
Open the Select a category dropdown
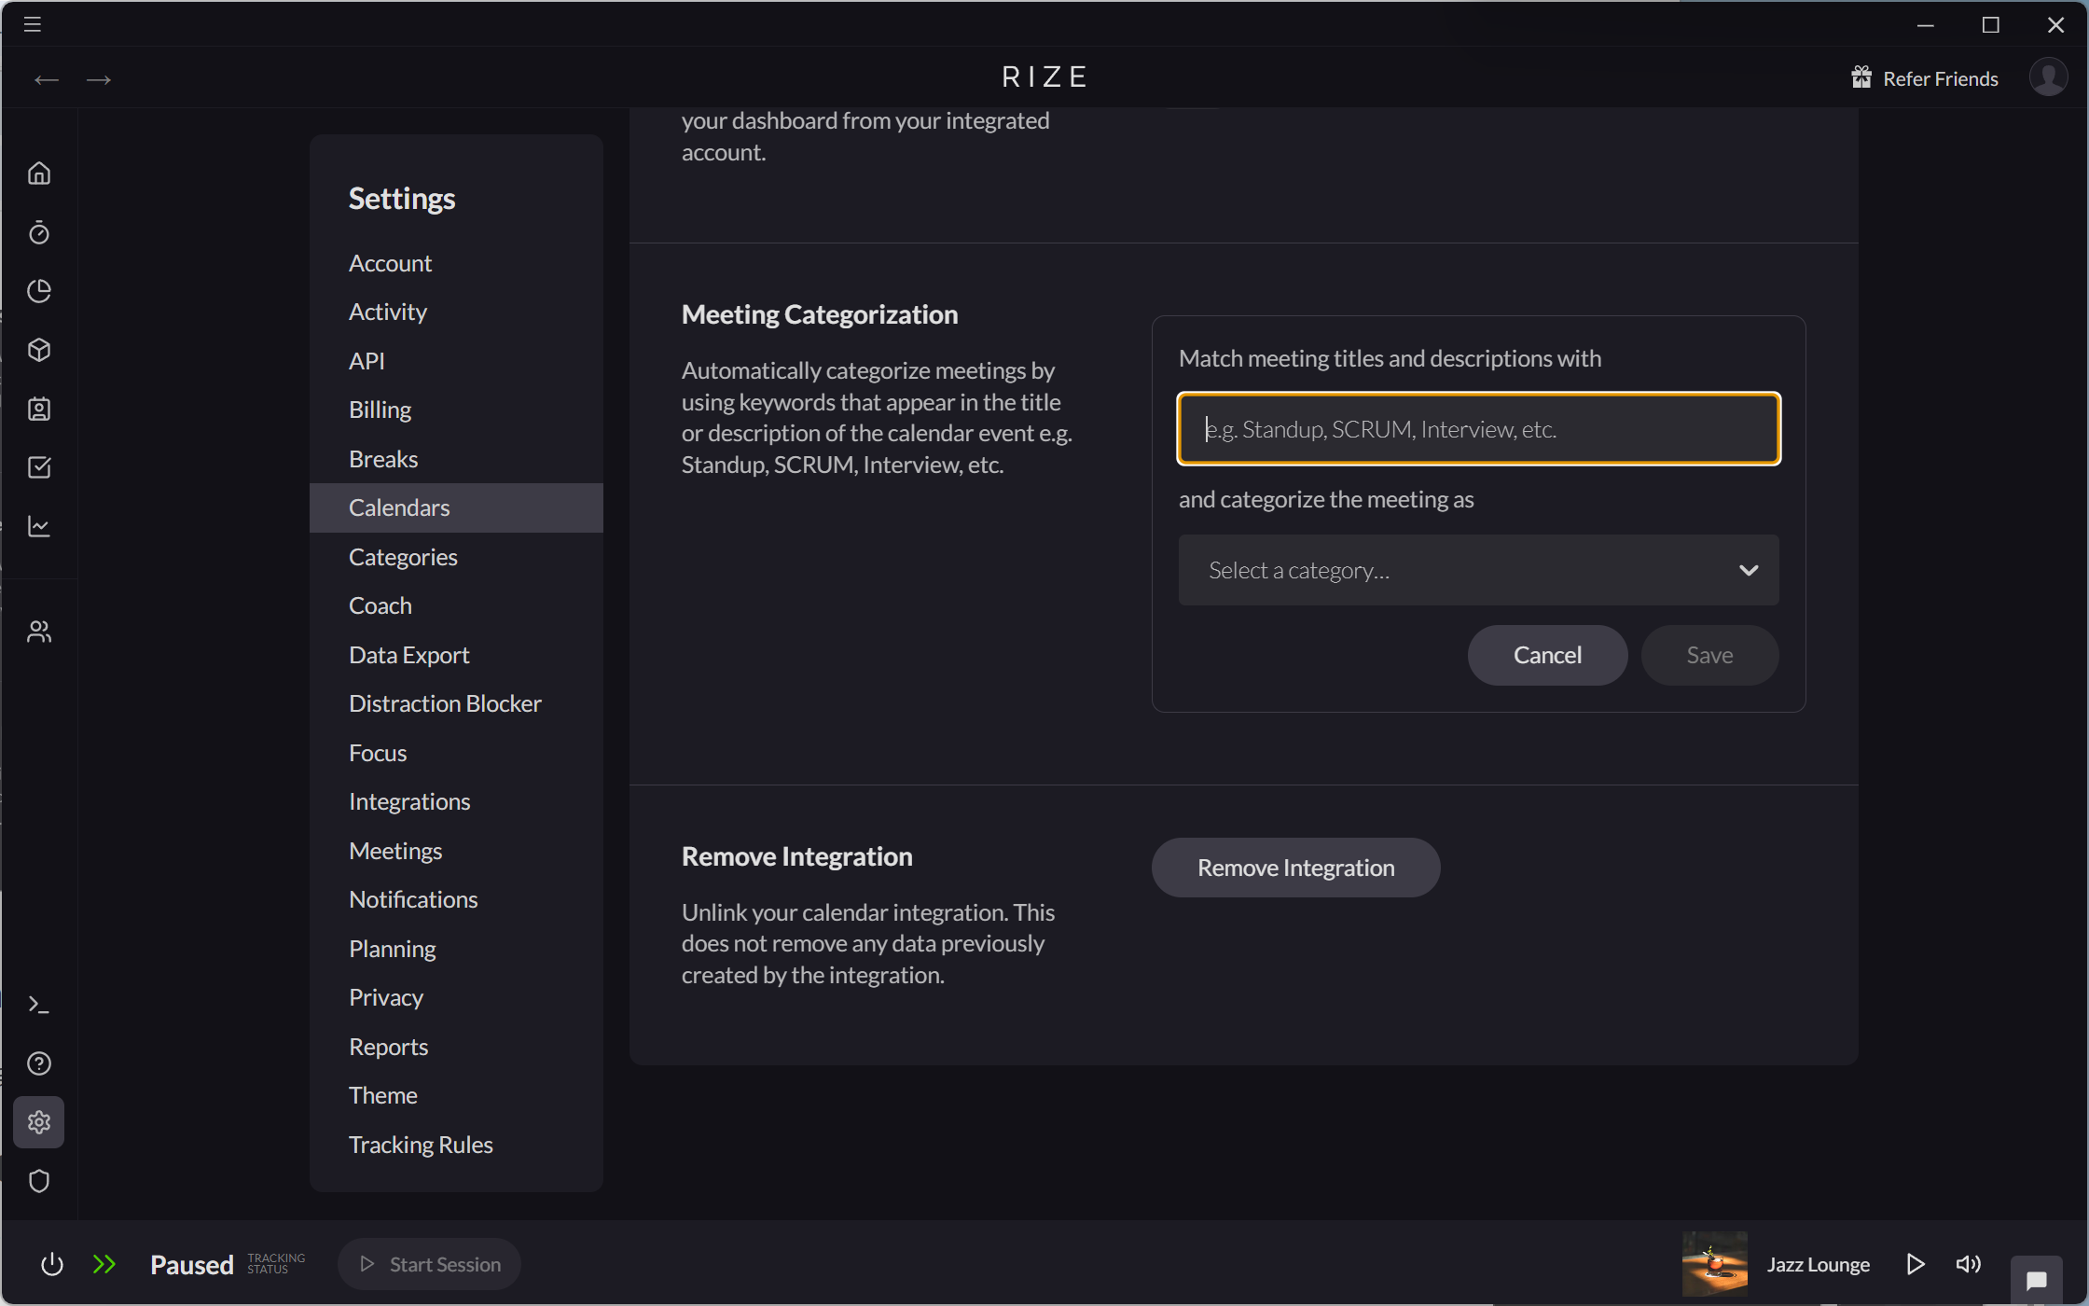click(x=1477, y=570)
